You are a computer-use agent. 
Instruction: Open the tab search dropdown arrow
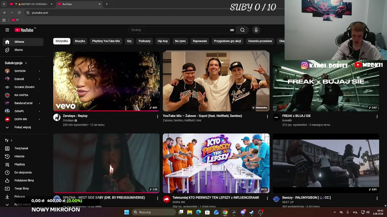point(4,4)
